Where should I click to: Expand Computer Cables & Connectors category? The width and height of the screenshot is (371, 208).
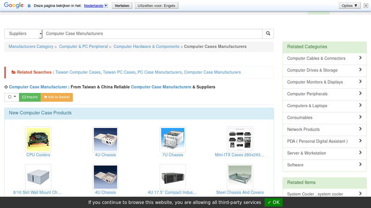pos(324,59)
